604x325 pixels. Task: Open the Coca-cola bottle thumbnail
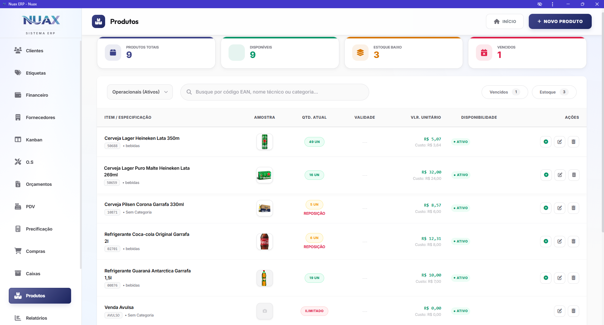265,242
